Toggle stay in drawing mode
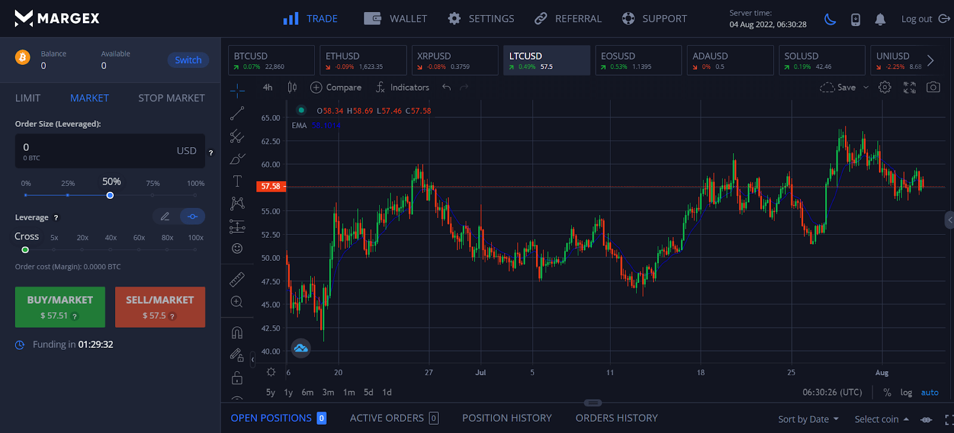 (237, 355)
